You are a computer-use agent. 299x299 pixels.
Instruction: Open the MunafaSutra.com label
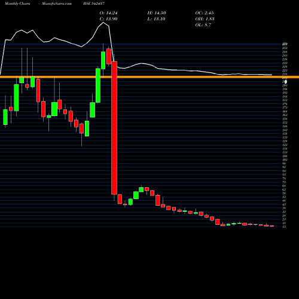click(x=57, y=4)
